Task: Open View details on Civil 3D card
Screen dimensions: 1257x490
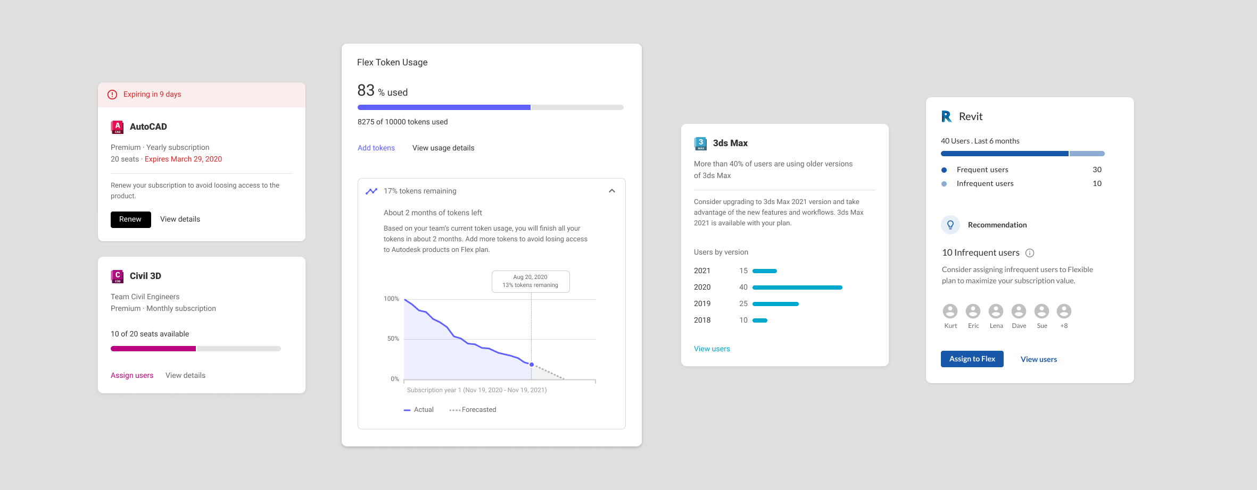Action: [x=185, y=375]
